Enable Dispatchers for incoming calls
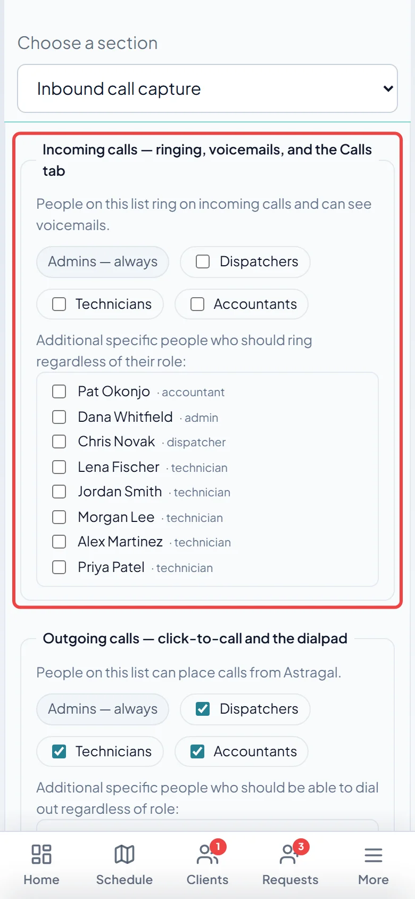Image resolution: width=415 pixels, height=899 pixels. point(203,261)
